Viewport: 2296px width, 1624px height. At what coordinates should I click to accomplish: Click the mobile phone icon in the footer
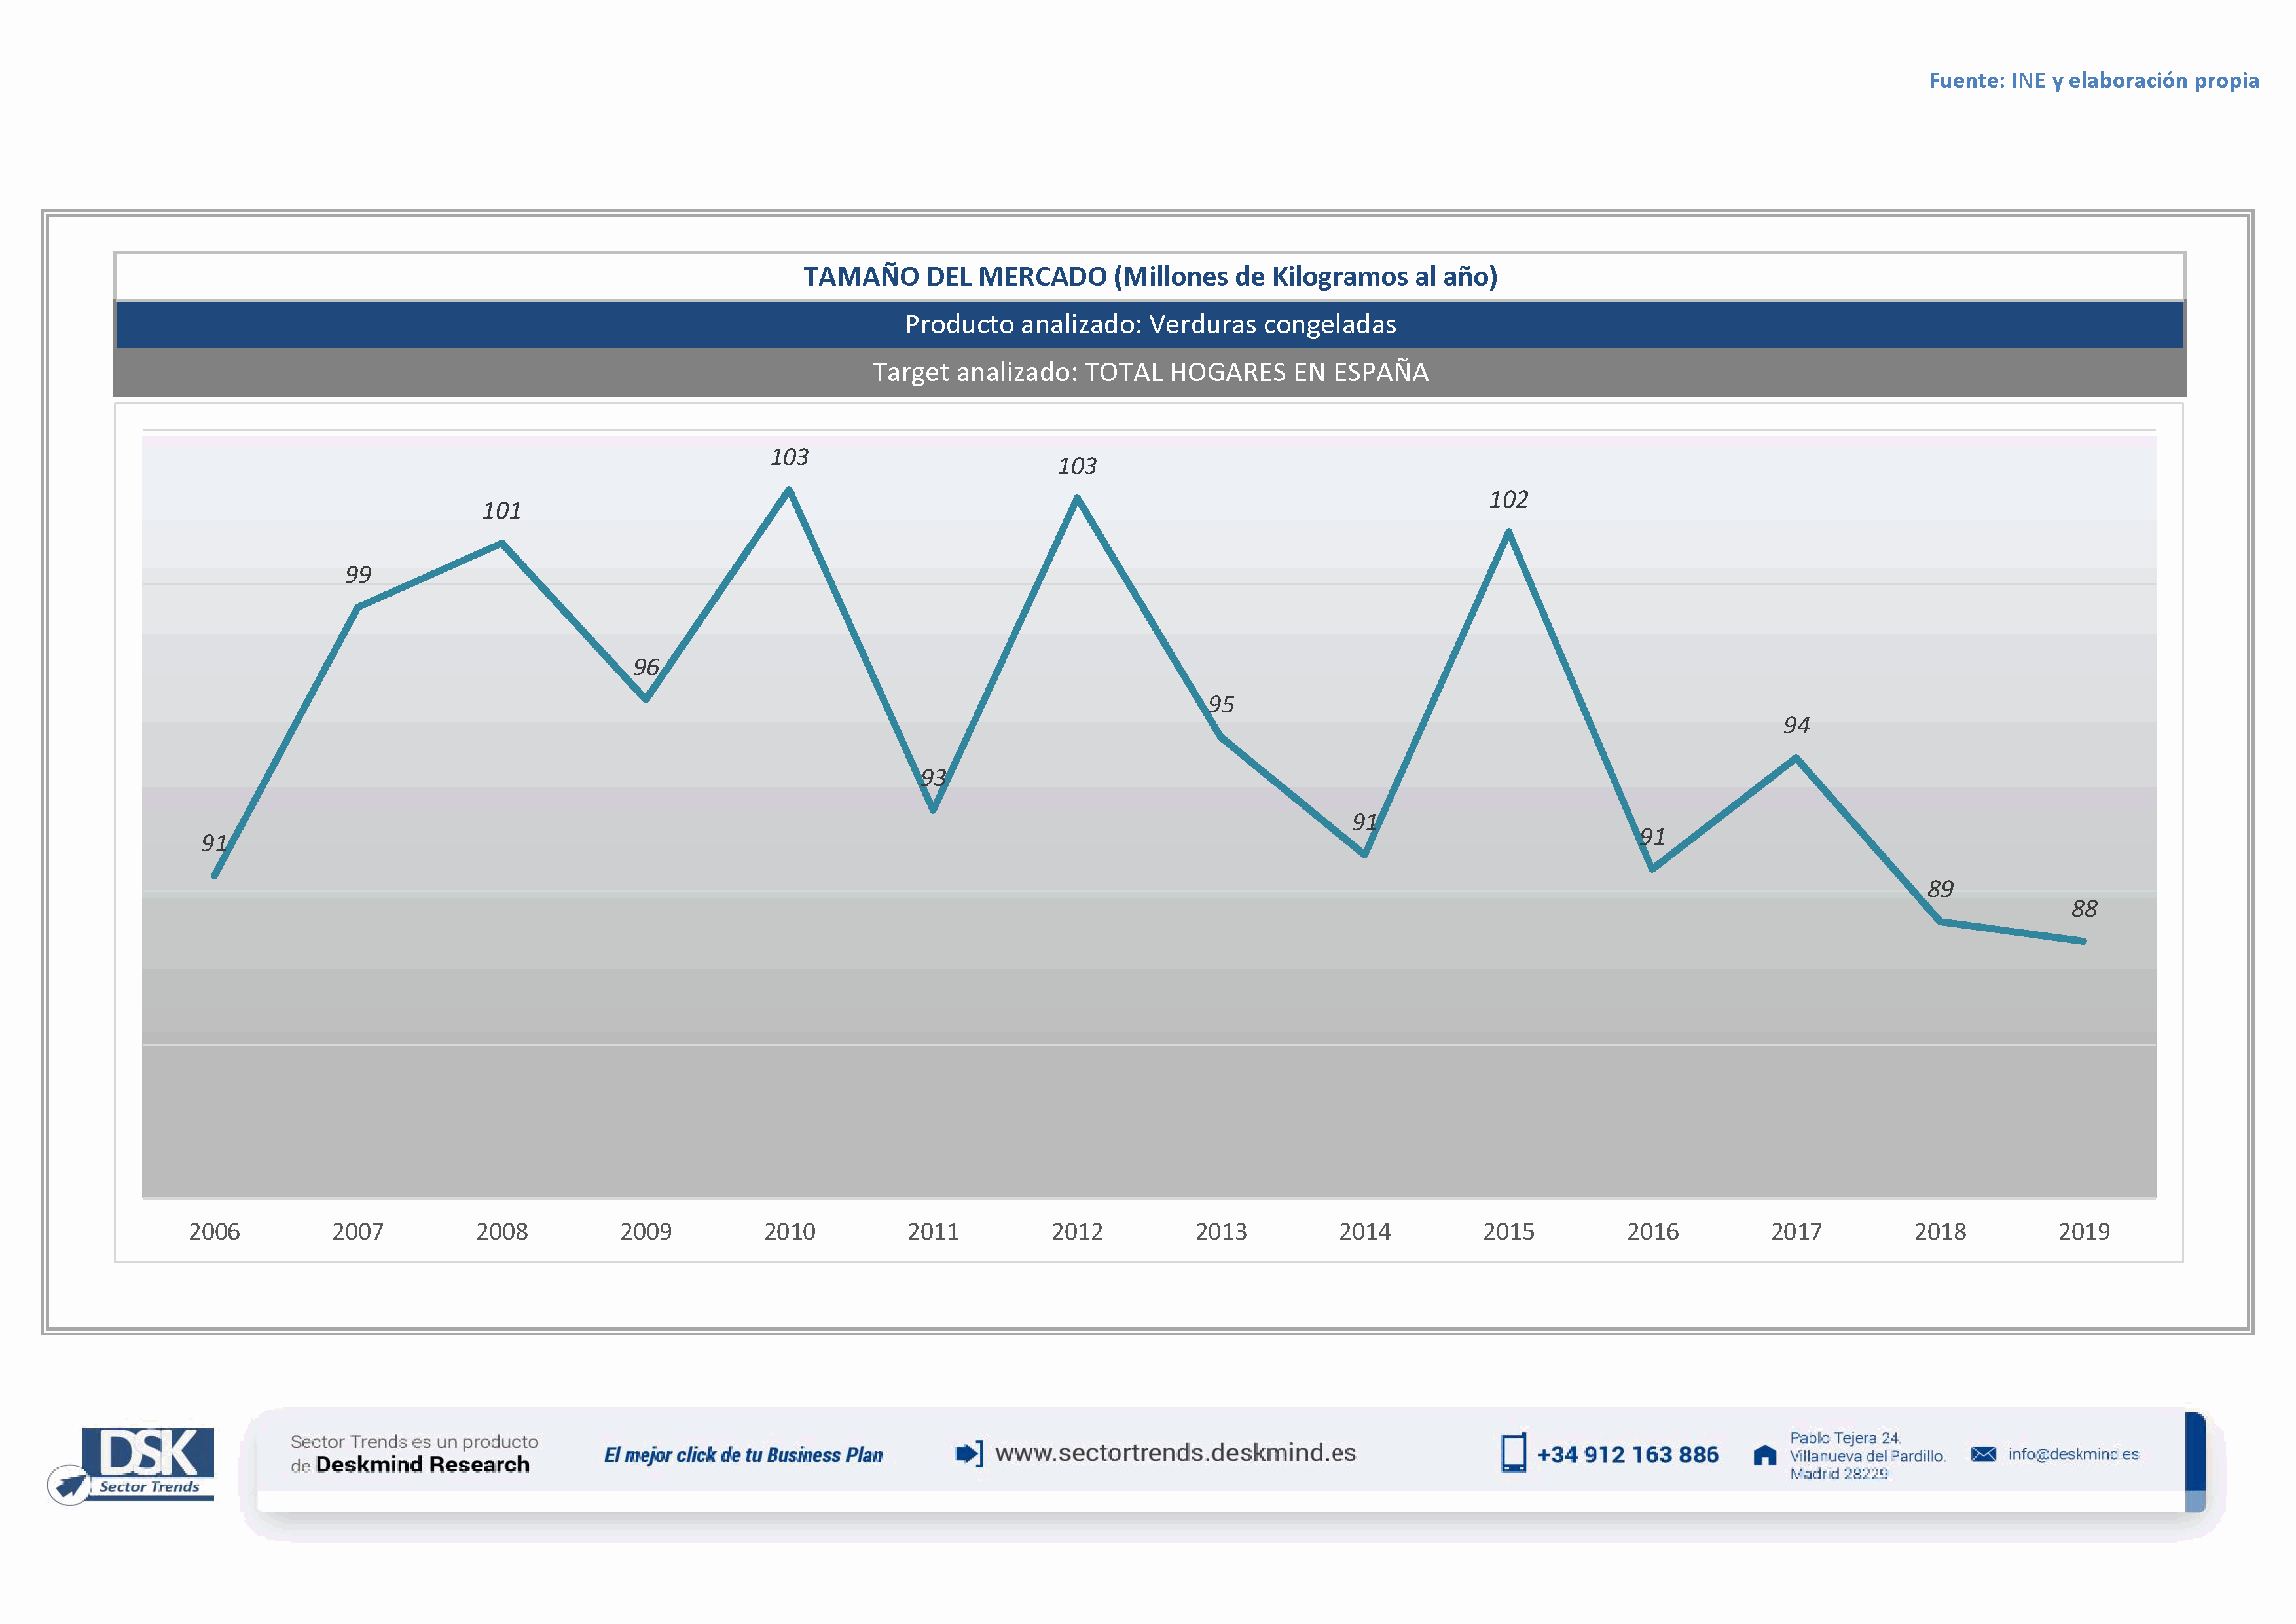tap(1513, 1453)
